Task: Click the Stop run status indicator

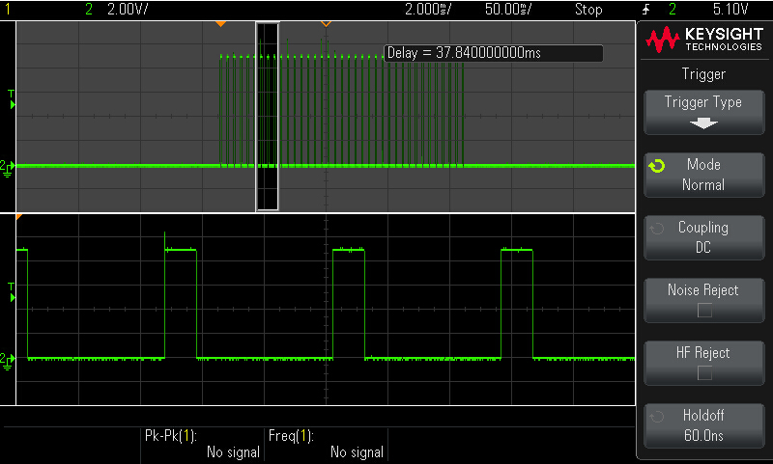Action: coord(587,10)
